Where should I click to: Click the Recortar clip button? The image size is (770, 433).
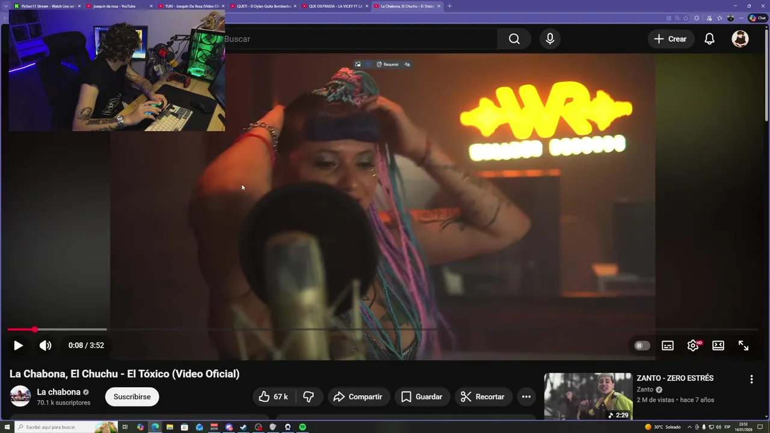click(482, 397)
